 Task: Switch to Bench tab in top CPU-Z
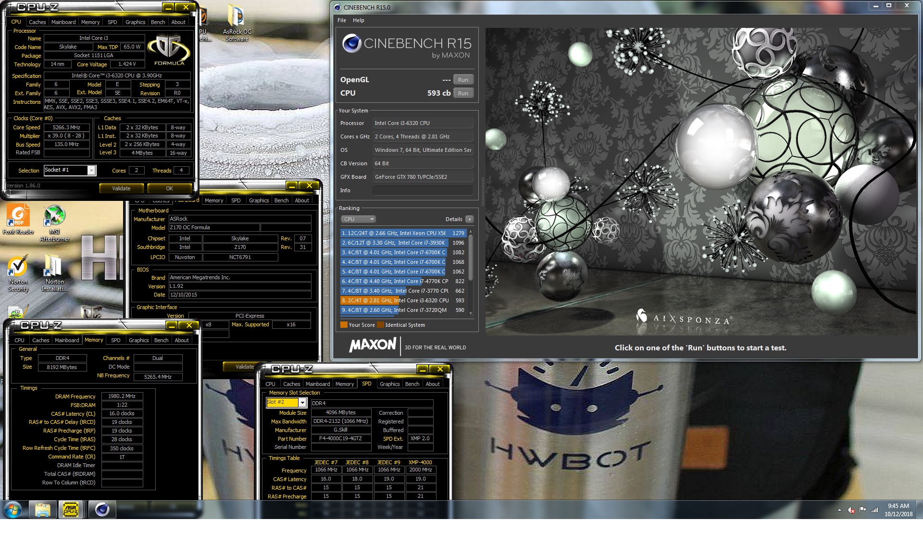(158, 22)
